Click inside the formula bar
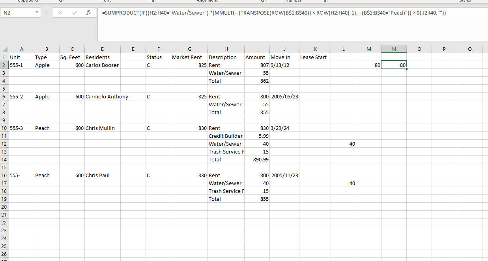This screenshot has height=261, width=488. [x=237, y=12]
